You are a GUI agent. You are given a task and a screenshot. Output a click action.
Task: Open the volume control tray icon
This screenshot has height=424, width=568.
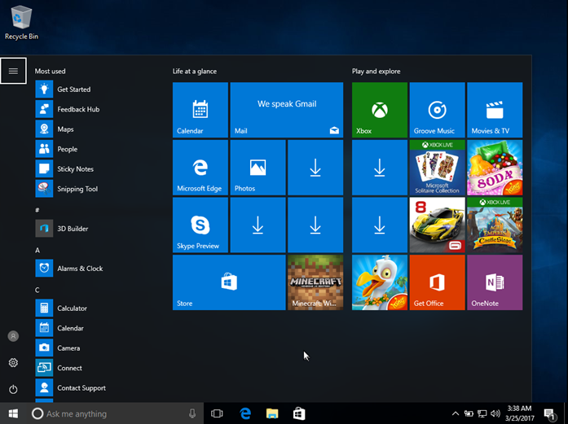click(495, 413)
